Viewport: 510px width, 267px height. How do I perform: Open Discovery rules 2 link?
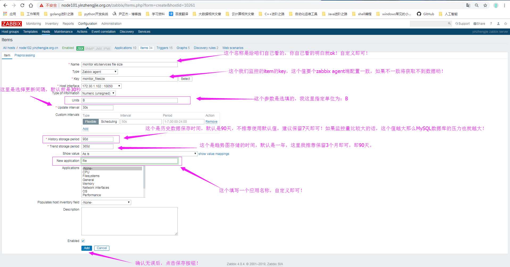click(x=206, y=48)
